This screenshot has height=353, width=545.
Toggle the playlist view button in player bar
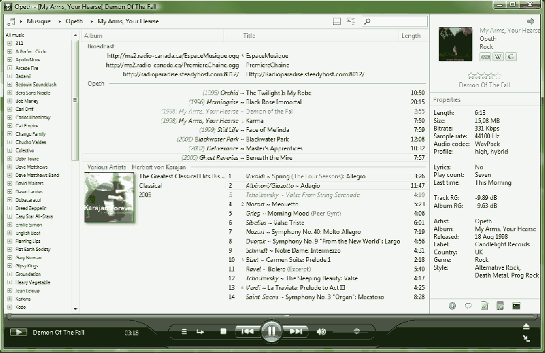[184, 331]
